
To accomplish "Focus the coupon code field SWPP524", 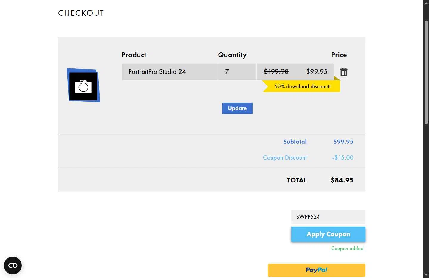I will tap(328, 217).
